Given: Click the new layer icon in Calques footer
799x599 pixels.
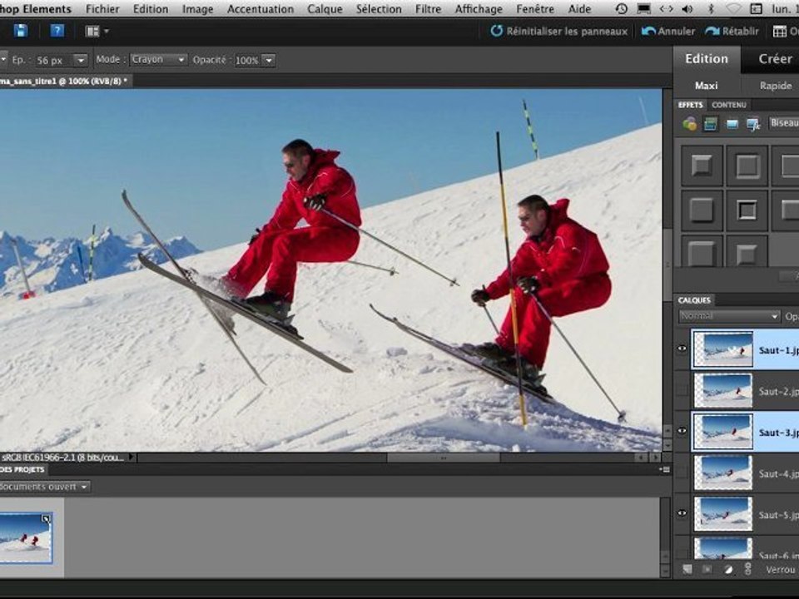Looking at the screenshot, I should coord(687,569).
